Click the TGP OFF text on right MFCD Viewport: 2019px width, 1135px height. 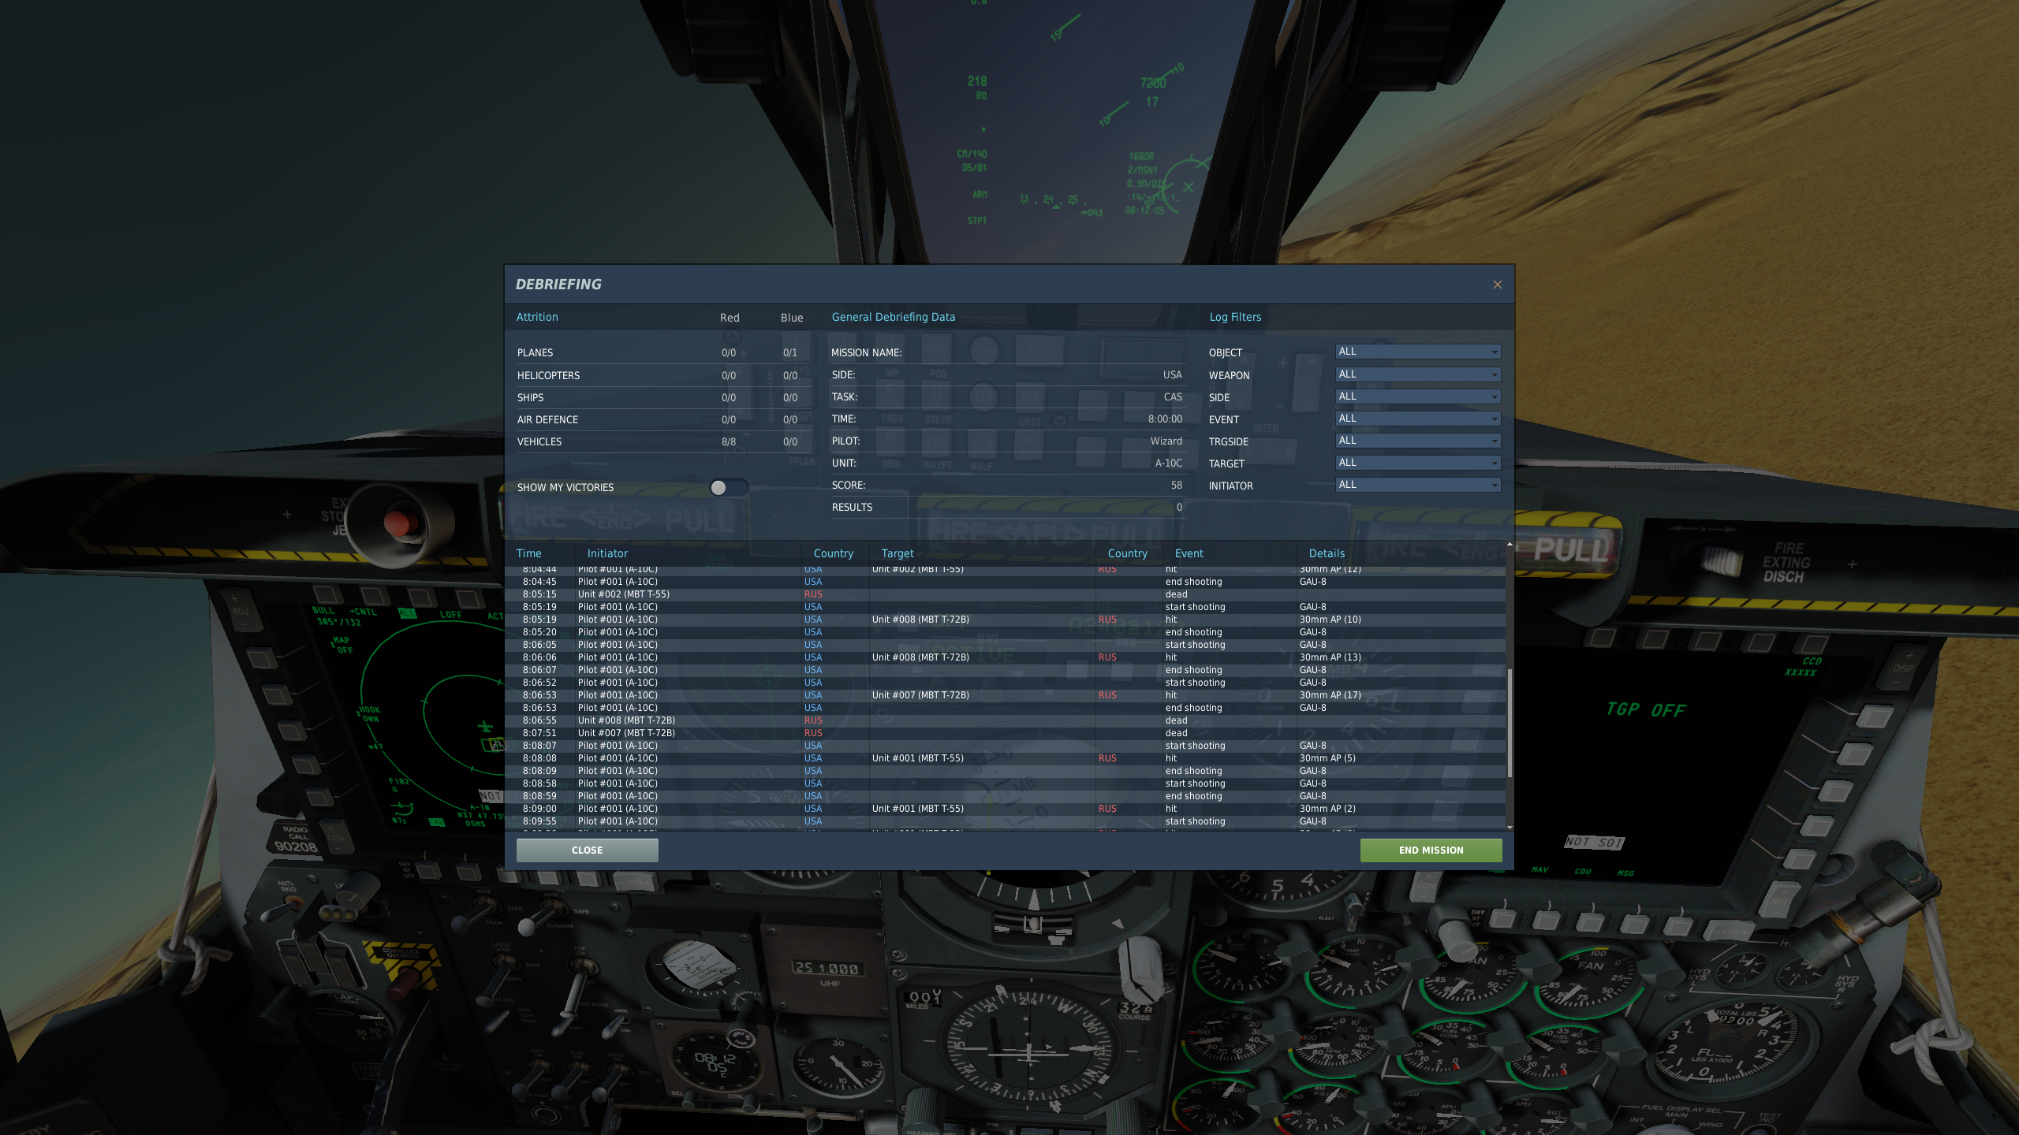1646,710
